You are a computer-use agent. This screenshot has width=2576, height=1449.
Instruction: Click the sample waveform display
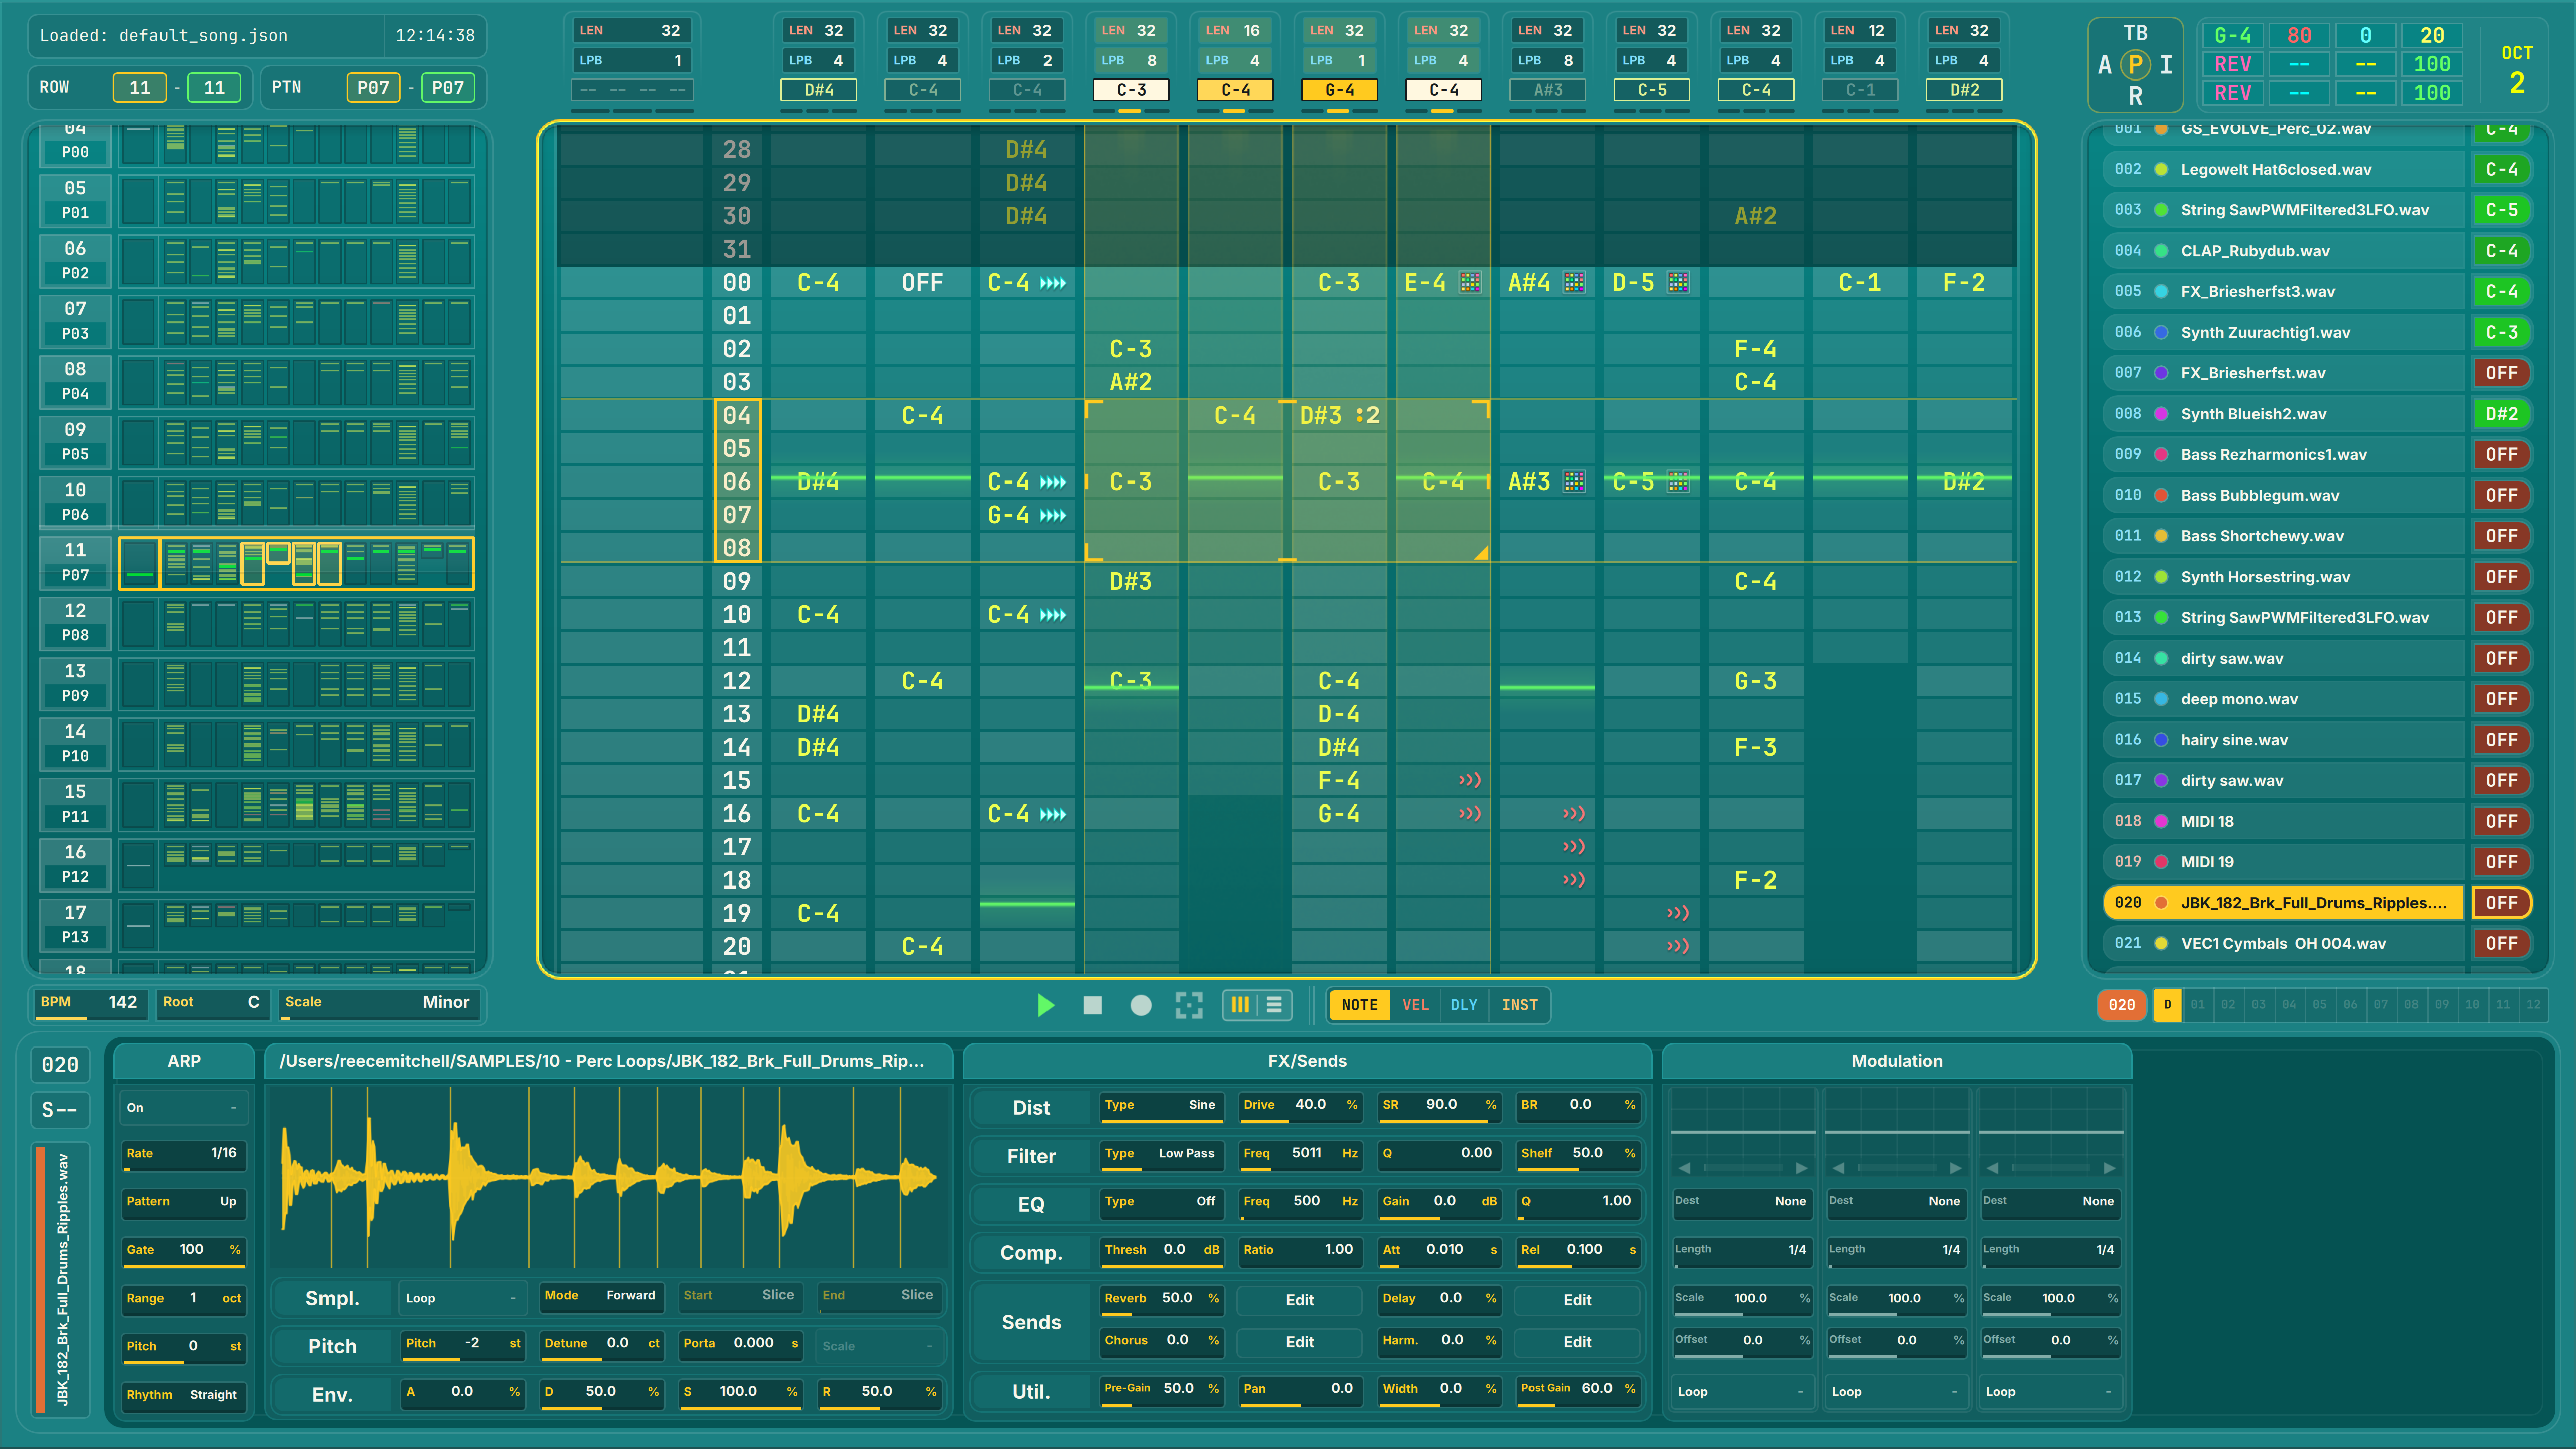(608, 1178)
